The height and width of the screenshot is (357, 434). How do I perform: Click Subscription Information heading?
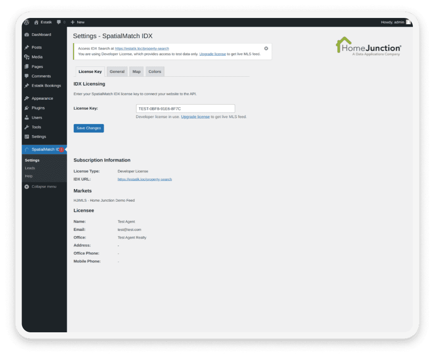[x=102, y=160]
